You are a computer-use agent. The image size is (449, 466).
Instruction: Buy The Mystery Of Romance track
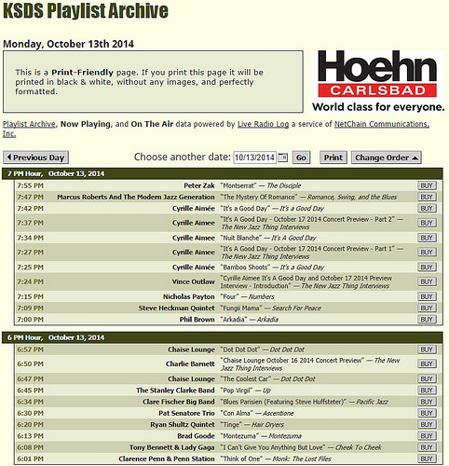coord(427,197)
